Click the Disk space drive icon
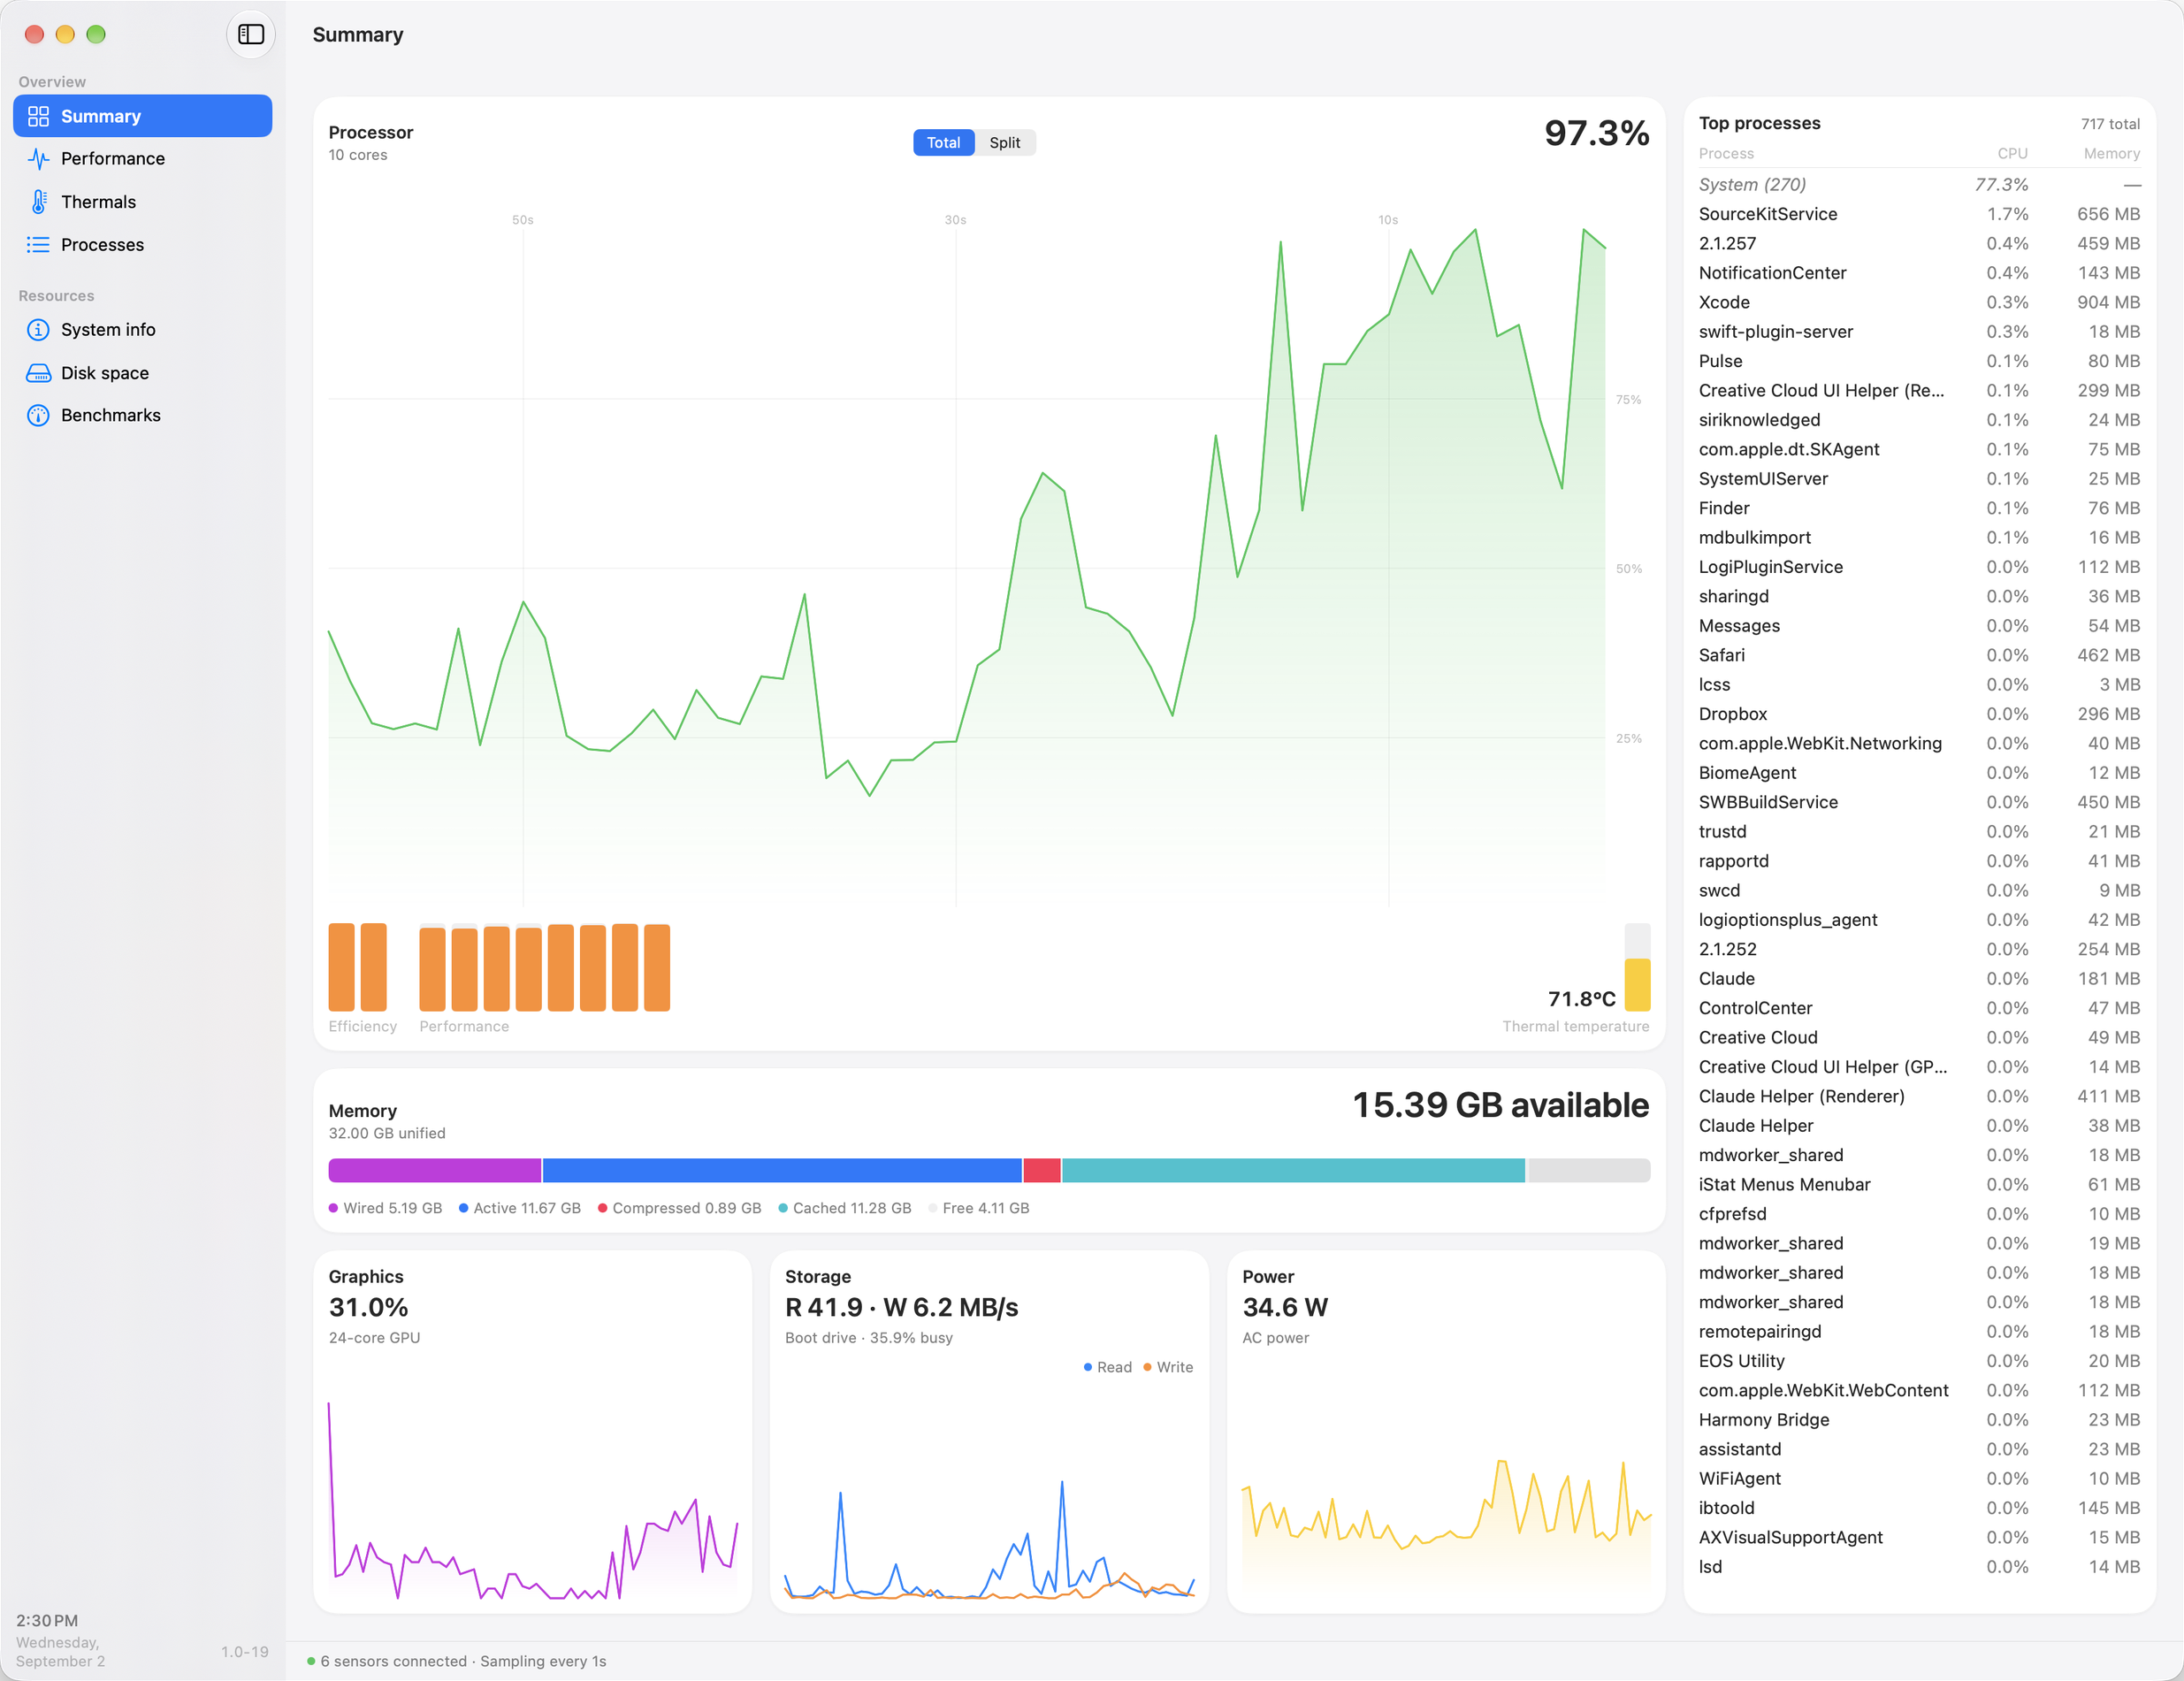 pos(38,372)
